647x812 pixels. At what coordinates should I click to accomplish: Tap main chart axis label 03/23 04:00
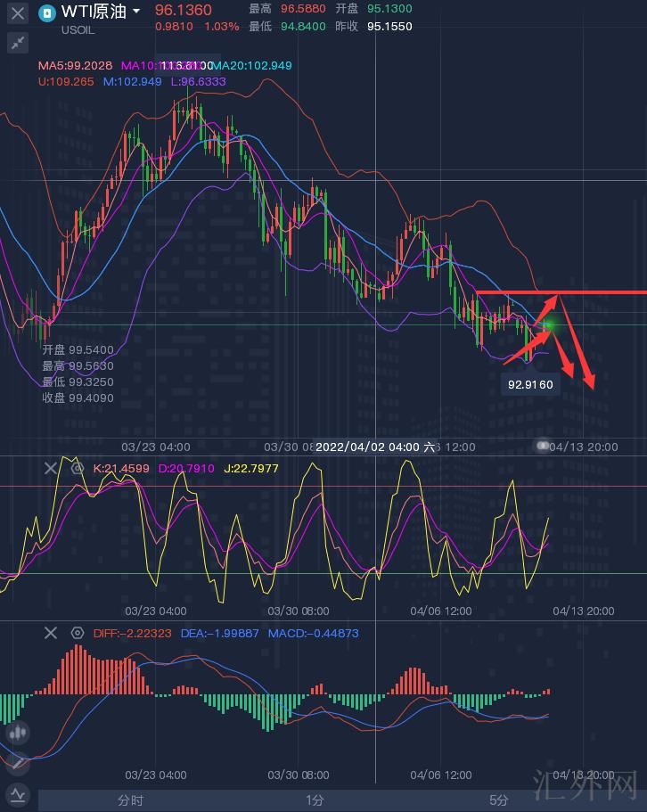156,447
